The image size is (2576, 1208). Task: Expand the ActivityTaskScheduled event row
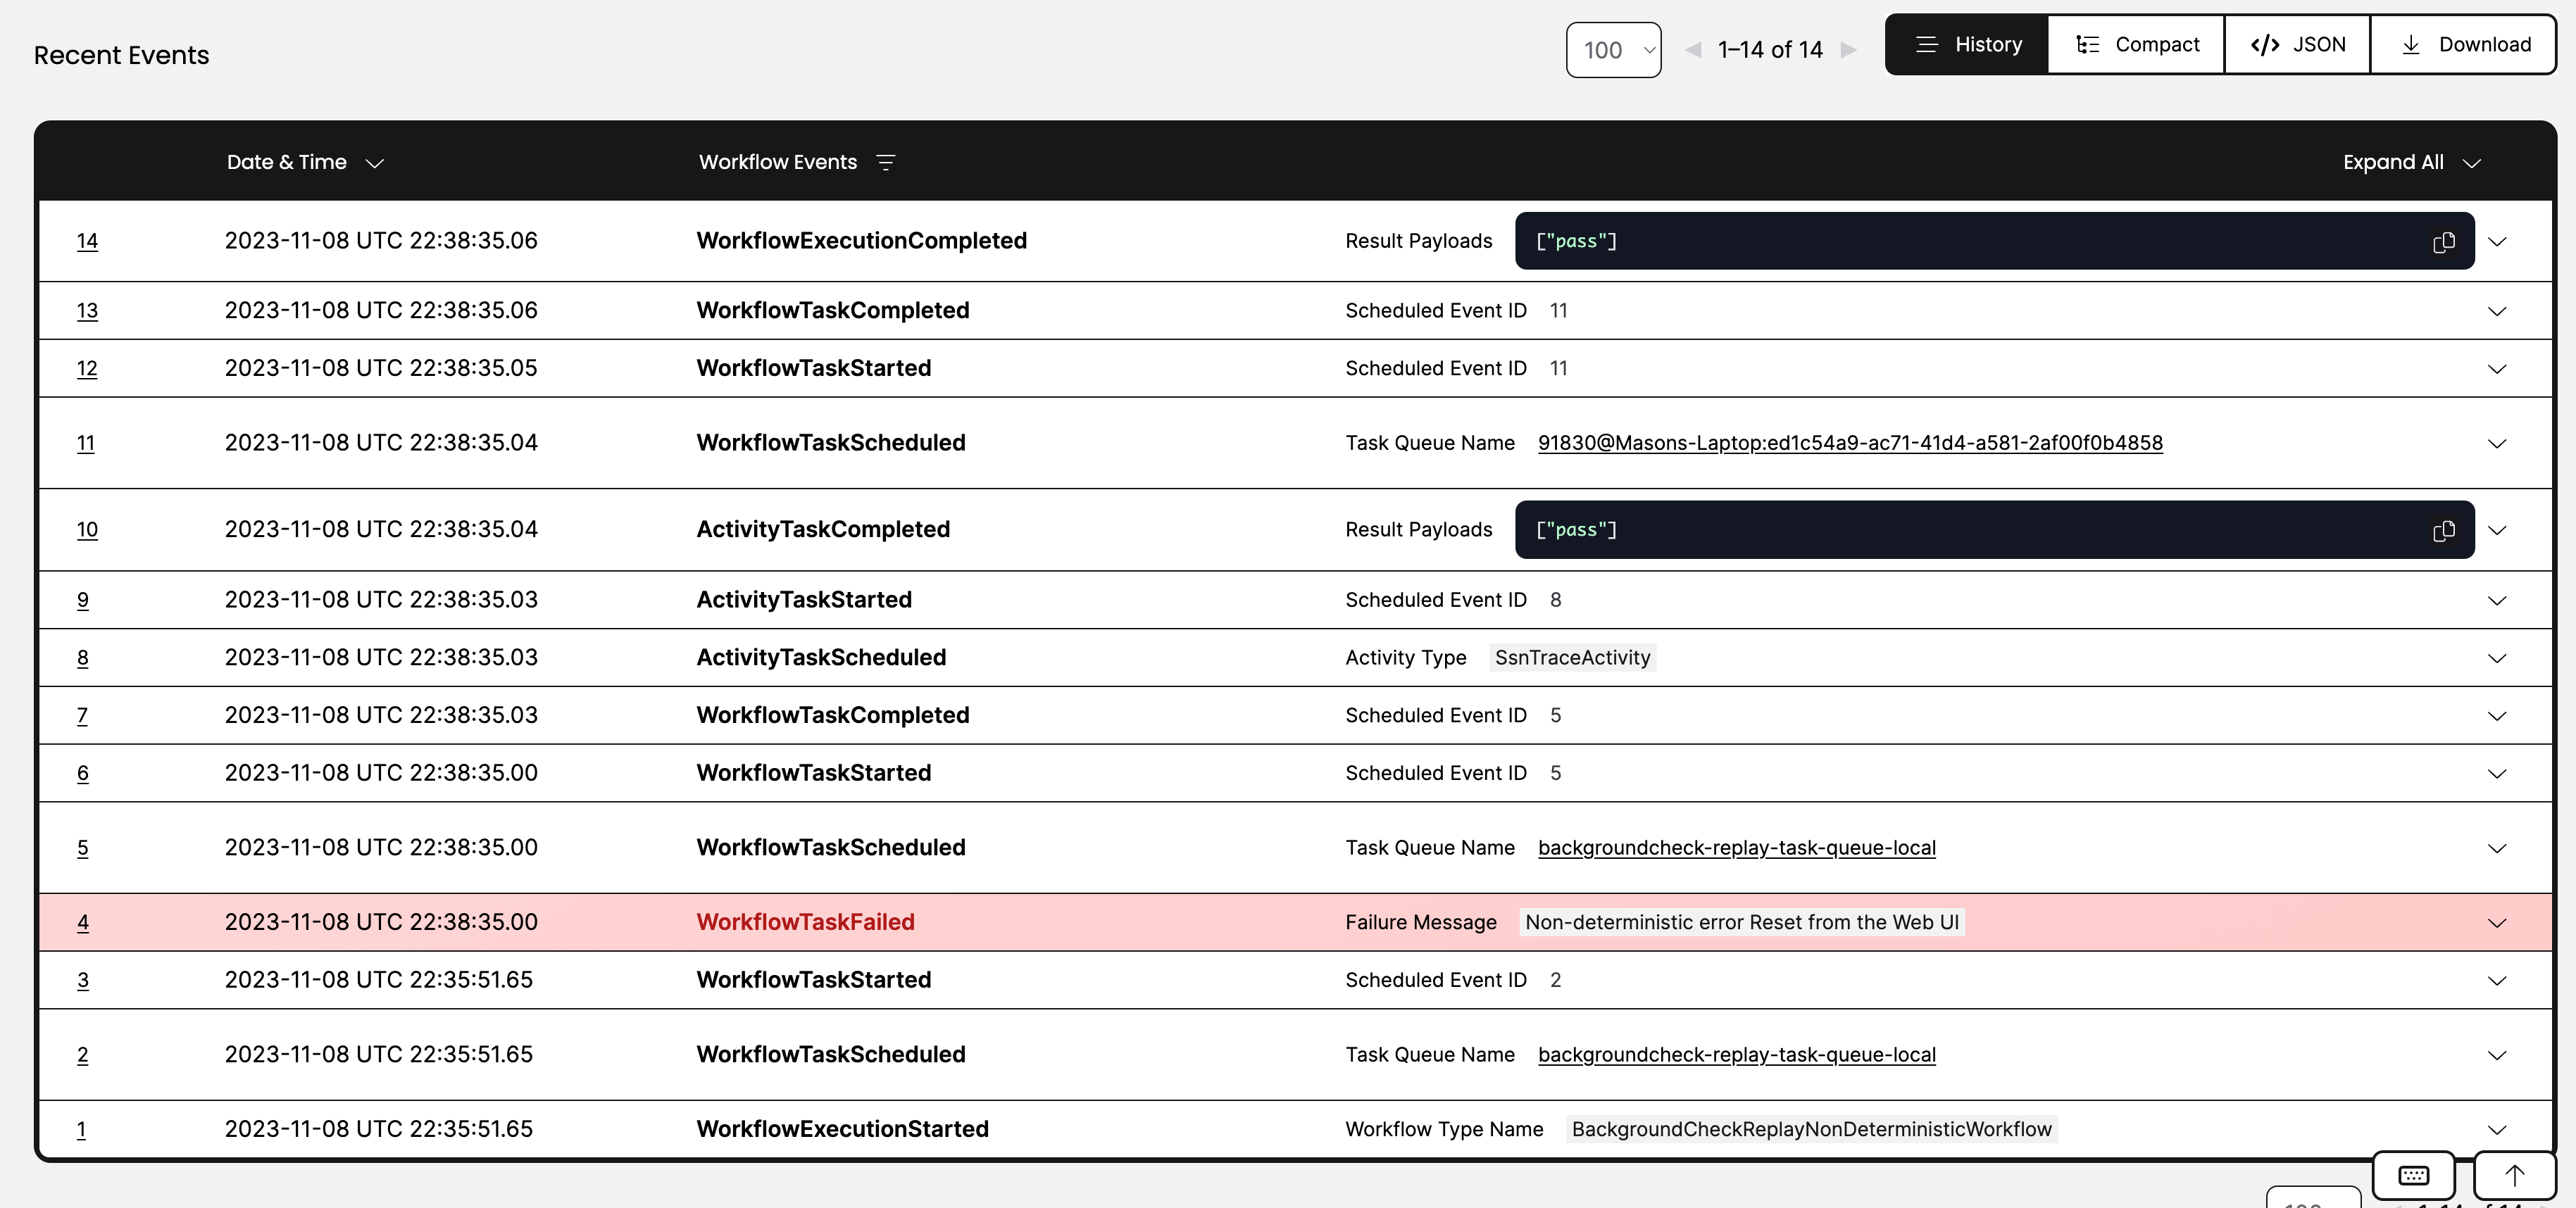click(x=2496, y=658)
